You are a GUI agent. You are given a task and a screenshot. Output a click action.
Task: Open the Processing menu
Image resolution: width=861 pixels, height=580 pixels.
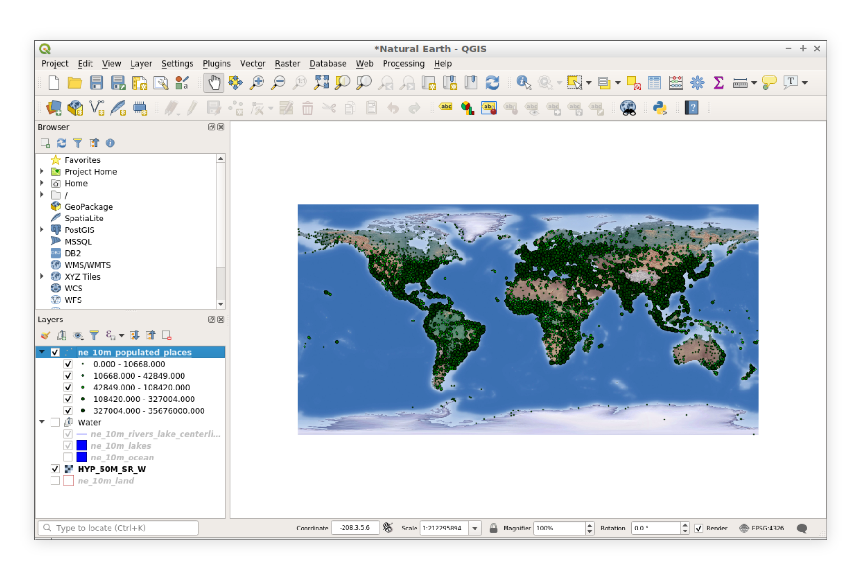(403, 63)
